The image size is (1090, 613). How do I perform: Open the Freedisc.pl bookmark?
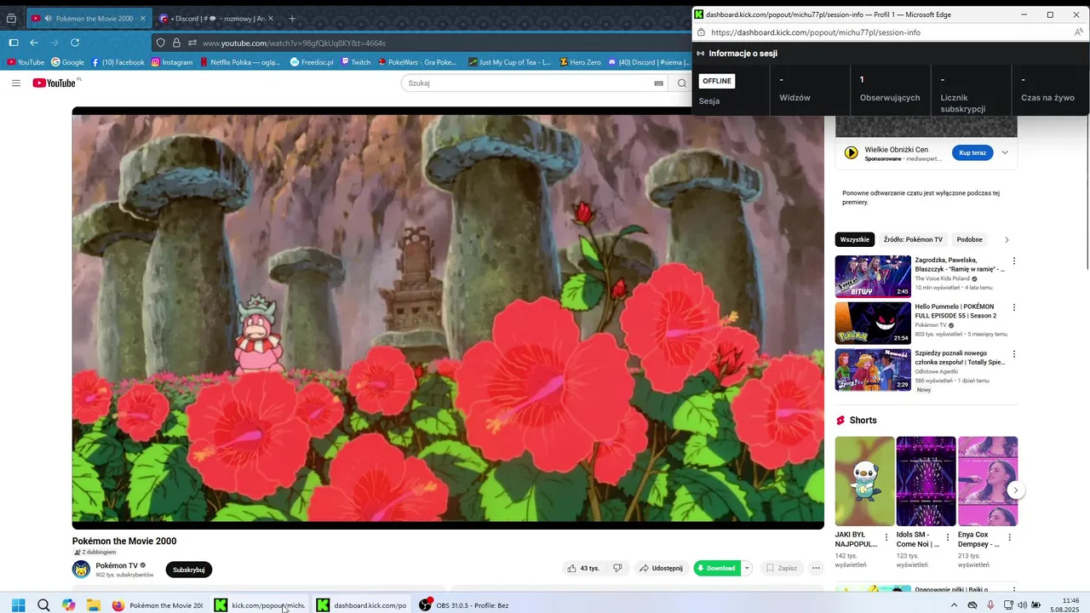pos(312,62)
